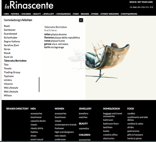Open beauty cosmetics footer link

84,128
